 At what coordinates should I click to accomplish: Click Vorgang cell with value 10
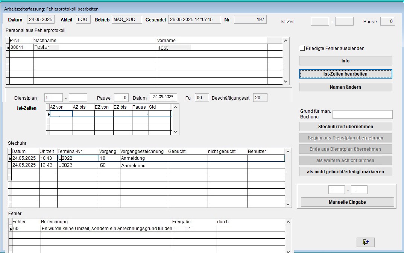pos(109,158)
